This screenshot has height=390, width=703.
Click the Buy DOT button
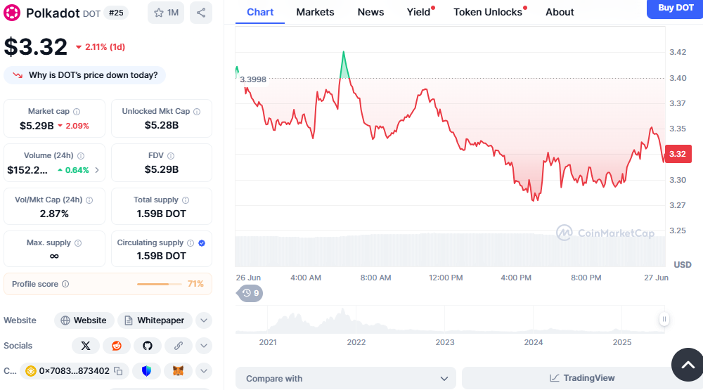675,8
